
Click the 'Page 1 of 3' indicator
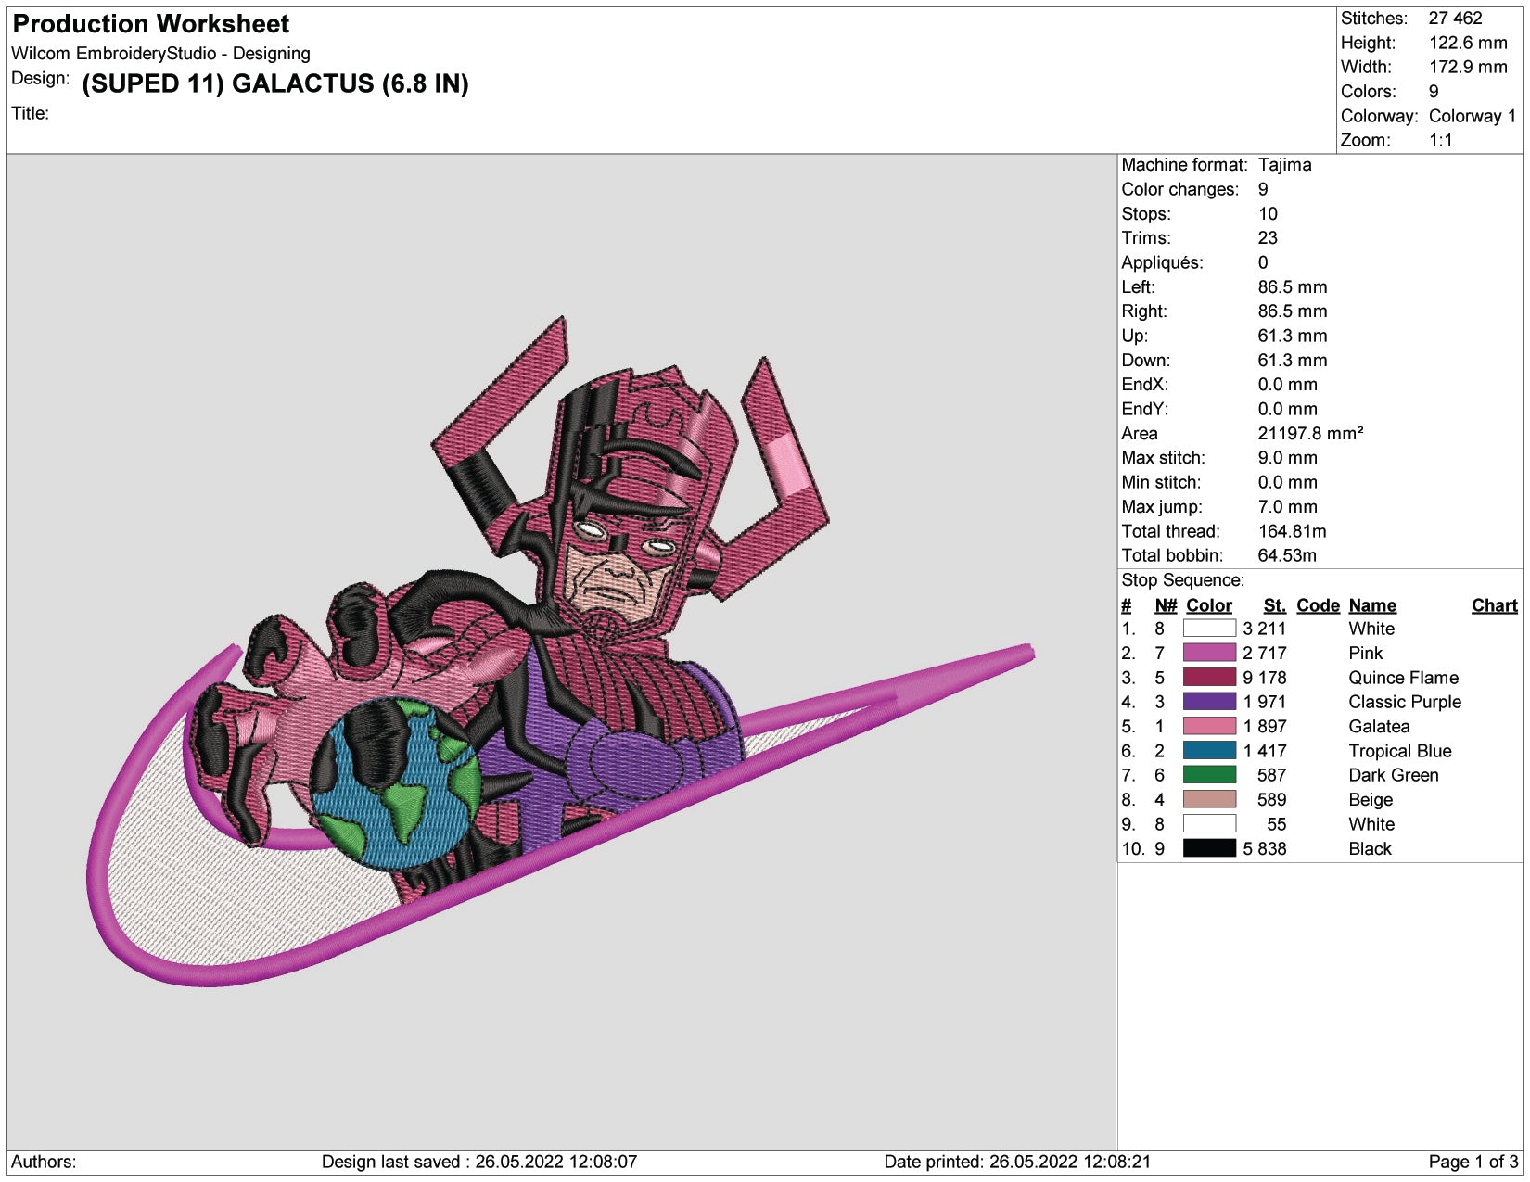[x=1473, y=1163]
